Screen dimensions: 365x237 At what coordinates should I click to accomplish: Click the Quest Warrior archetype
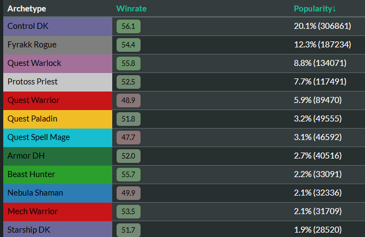coord(33,100)
